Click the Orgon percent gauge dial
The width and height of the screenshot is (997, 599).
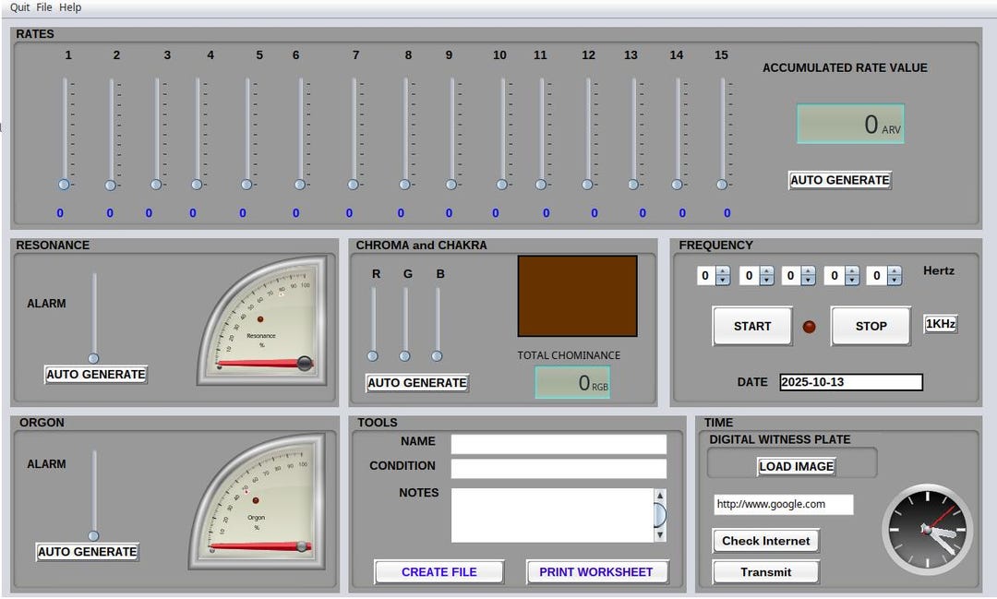258,501
